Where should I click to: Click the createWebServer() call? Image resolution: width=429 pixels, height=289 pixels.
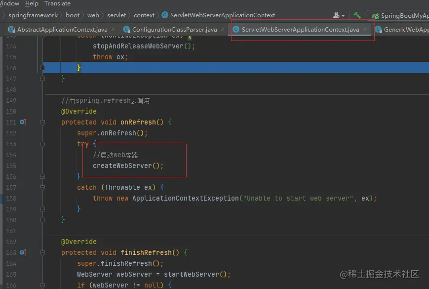(128, 165)
